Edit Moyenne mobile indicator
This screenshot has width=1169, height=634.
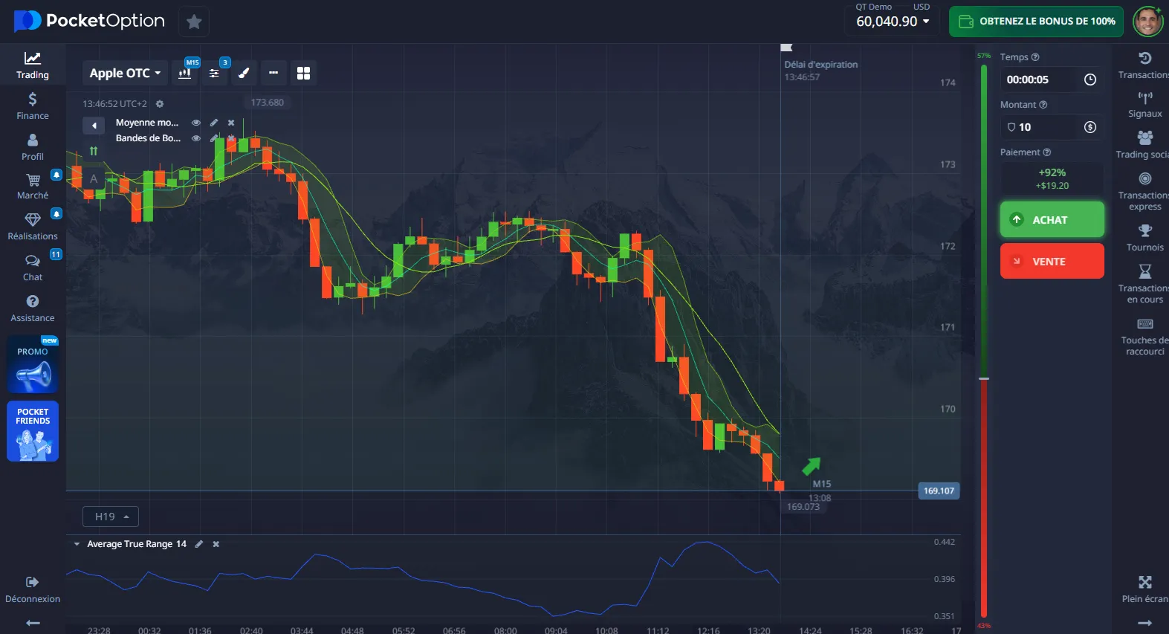[214, 123]
